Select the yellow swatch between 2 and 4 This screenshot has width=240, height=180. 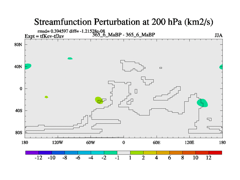click(x=150, y=153)
